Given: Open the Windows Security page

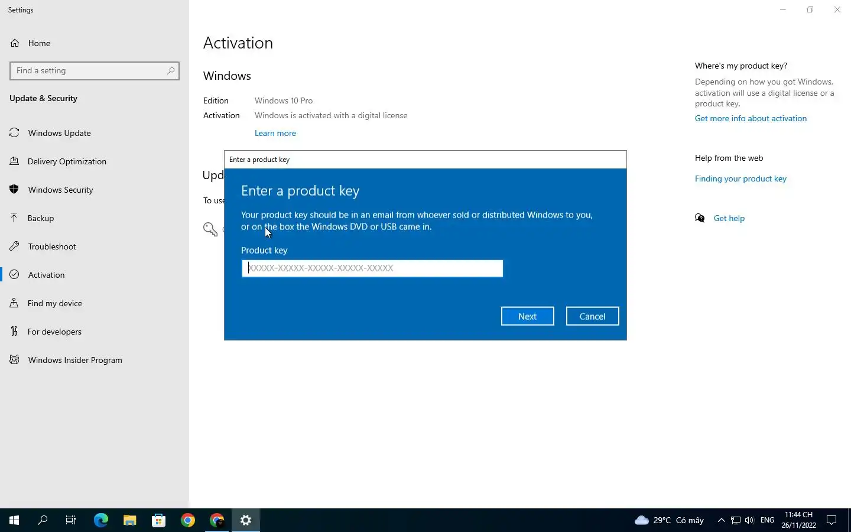Looking at the screenshot, I should click(x=95, y=190).
